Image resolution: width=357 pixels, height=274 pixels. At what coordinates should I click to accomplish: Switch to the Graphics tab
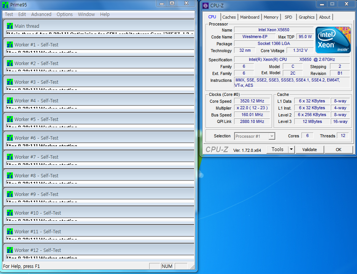(306, 17)
